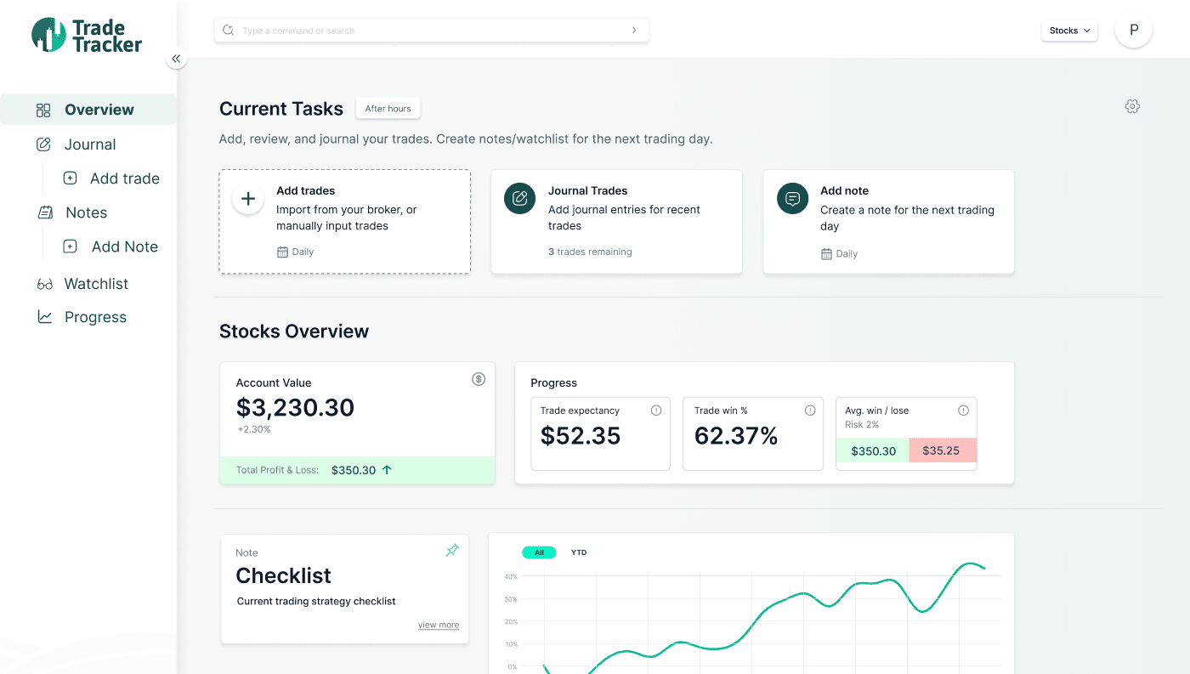Enable the All filter on performance chart
The height and width of the screenshot is (674, 1190).
pos(539,552)
